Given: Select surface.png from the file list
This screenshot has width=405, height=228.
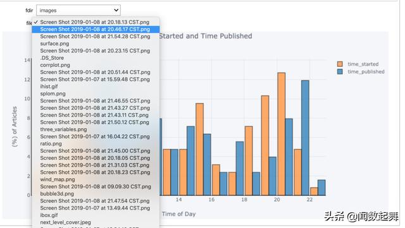Looking at the screenshot, I should [x=96, y=44].
